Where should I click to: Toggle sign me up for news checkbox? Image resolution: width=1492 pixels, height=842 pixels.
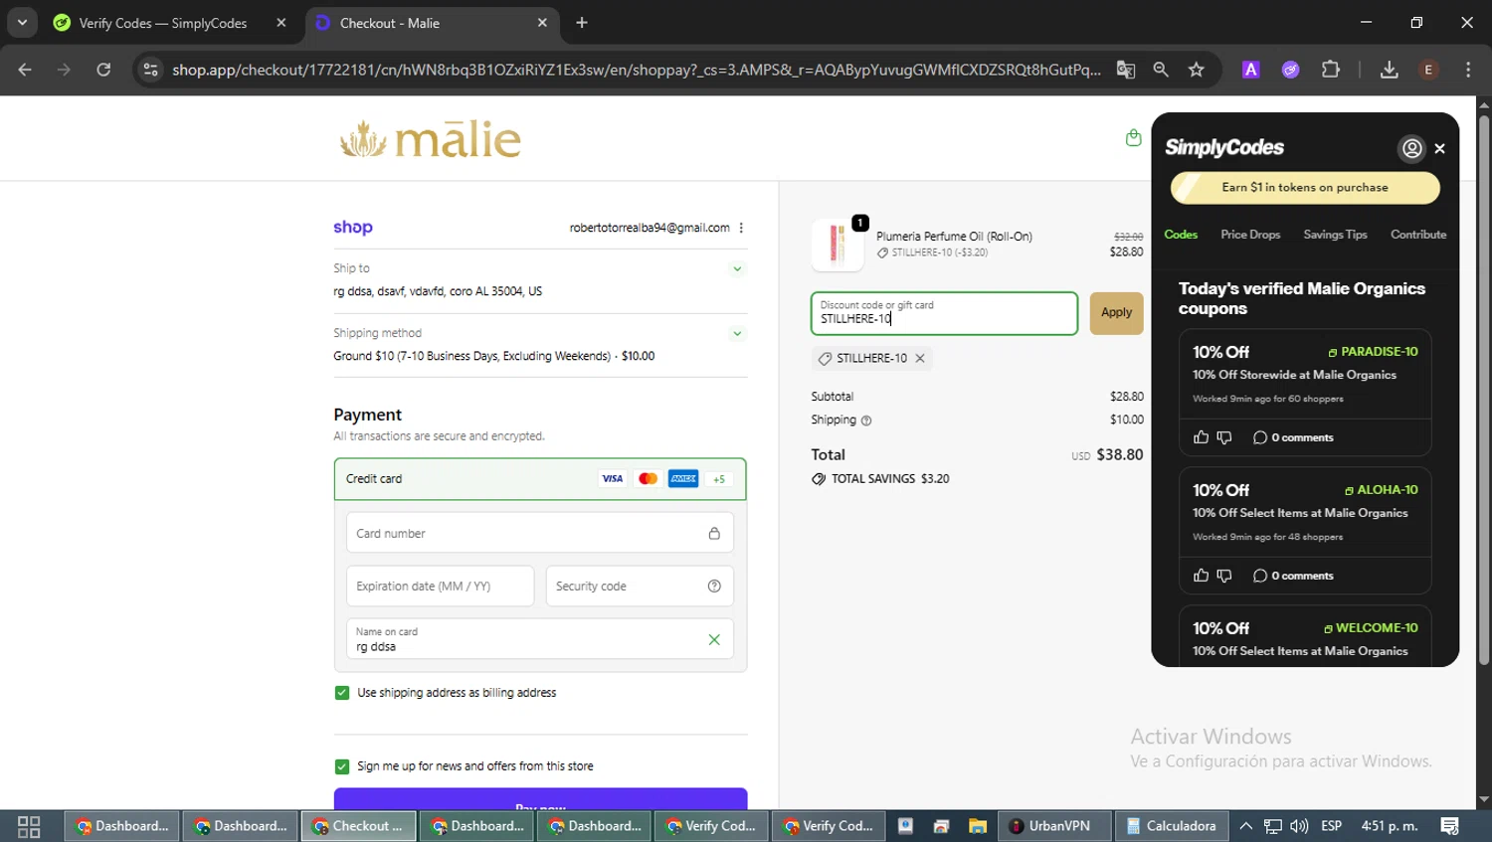342,766
